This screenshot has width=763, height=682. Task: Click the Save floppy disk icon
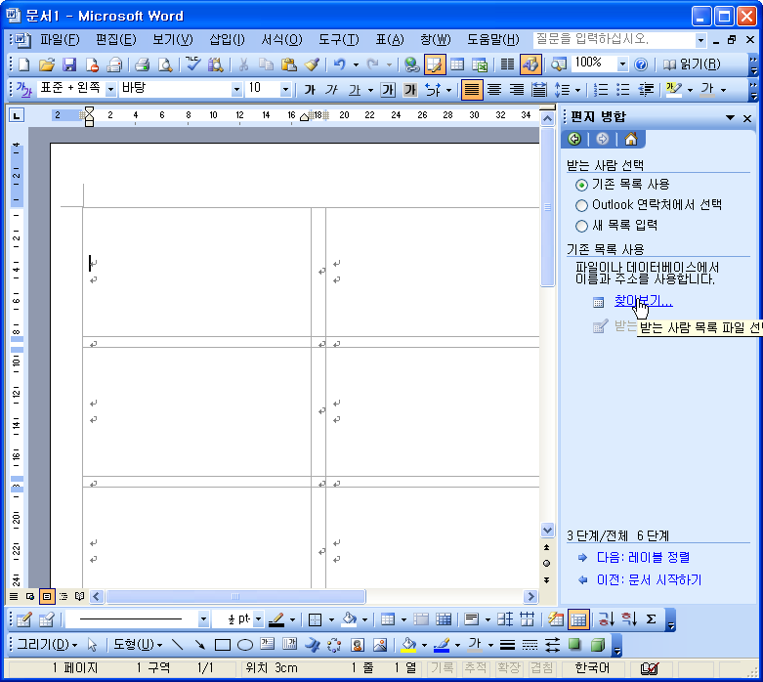click(69, 64)
